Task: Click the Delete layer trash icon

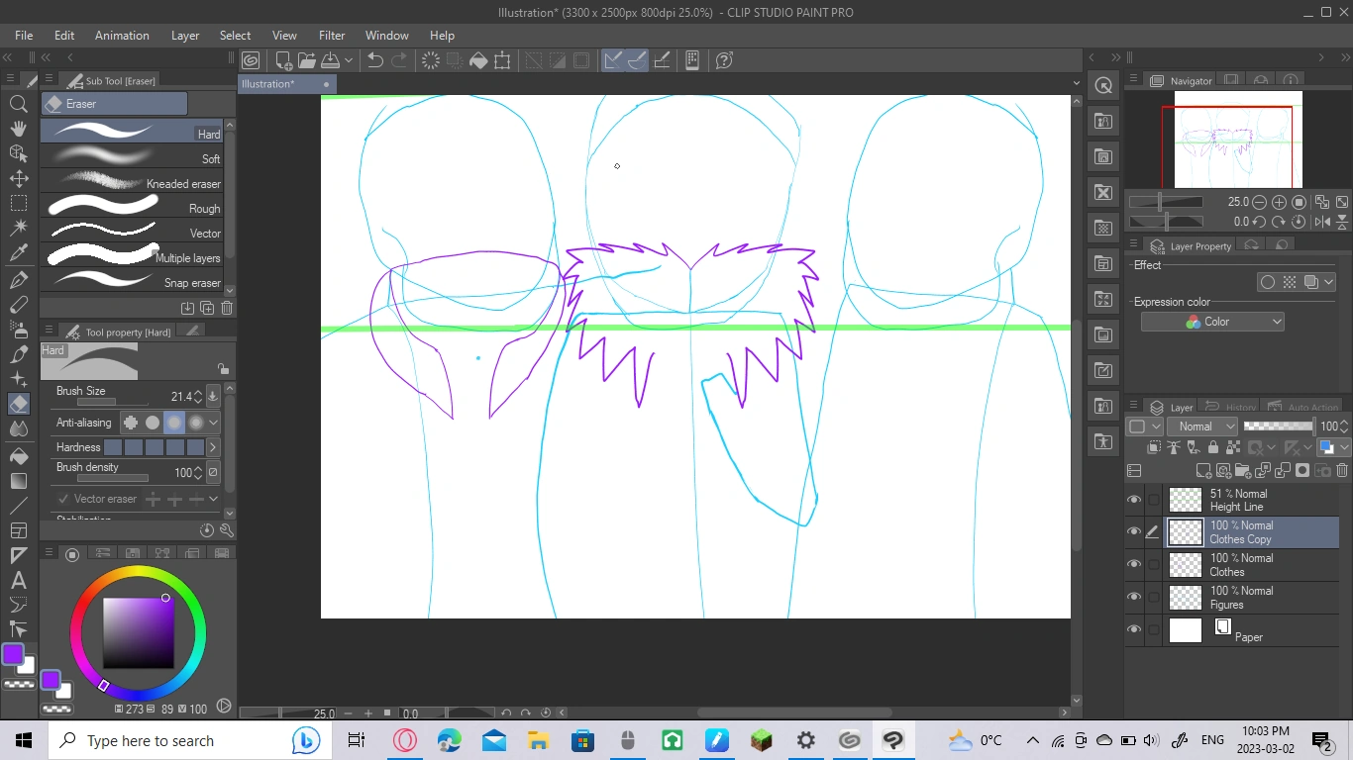Action: [x=1341, y=470]
